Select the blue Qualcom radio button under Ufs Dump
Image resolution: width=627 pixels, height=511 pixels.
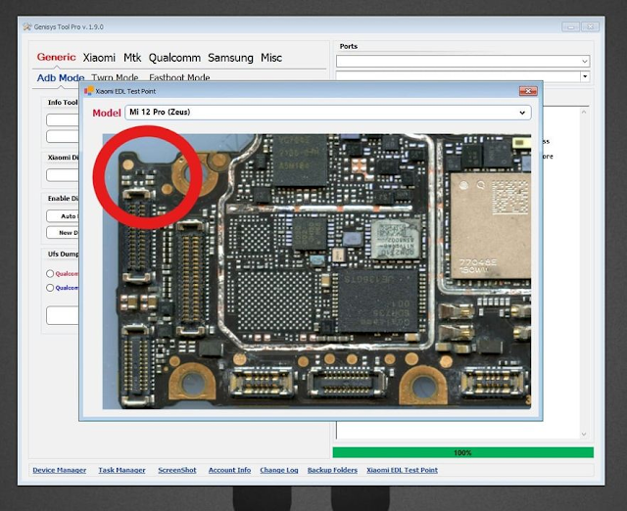50,288
